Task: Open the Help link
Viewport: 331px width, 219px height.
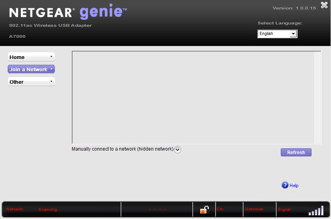Action: coord(294,186)
